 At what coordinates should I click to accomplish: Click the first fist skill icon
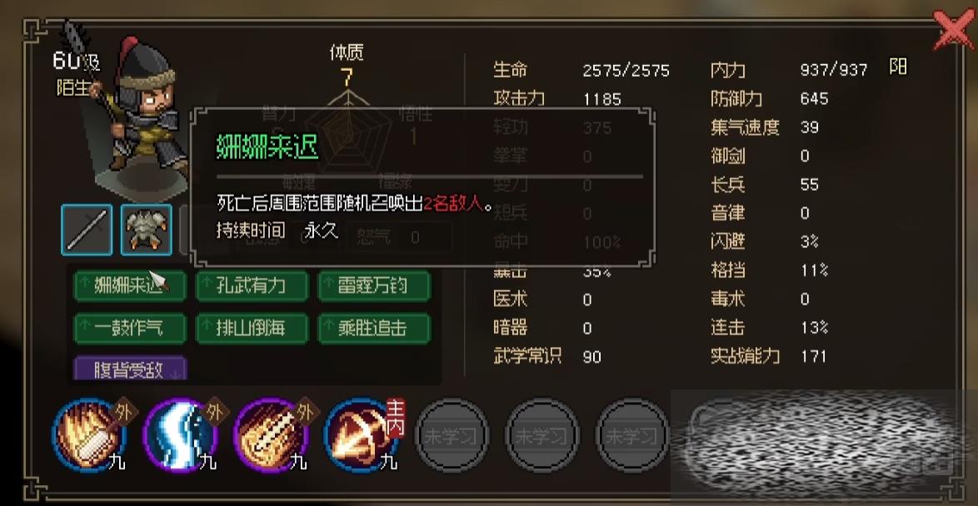coord(90,434)
